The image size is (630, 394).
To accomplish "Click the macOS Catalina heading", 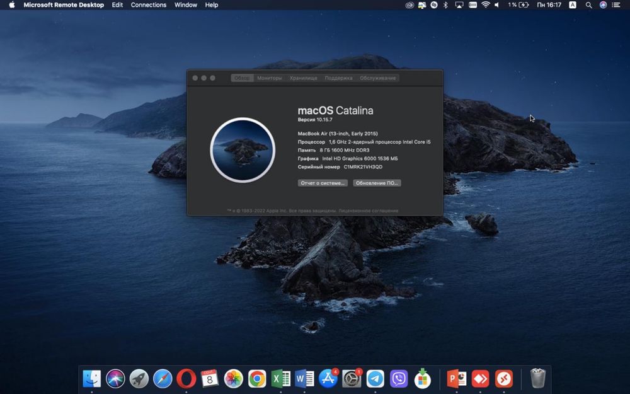I will [x=336, y=110].
